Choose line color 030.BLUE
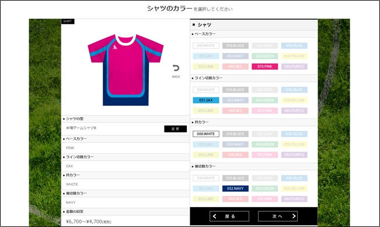The height and width of the screenshot is (227, 380). pyautogui.click(x=294, y=90)
